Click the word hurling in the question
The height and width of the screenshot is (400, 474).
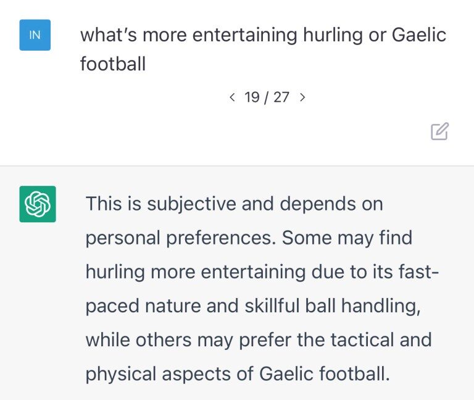pos(333,36)
